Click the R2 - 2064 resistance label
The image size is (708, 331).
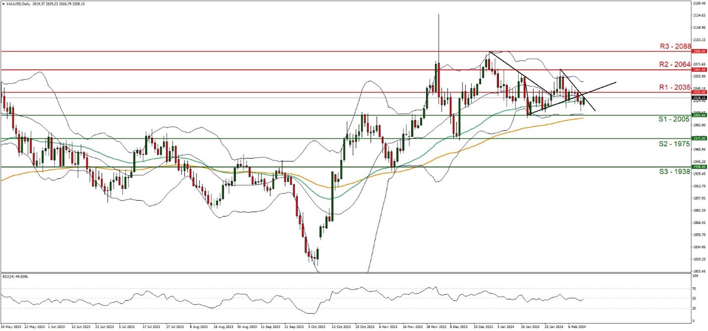tap(675, 64)
